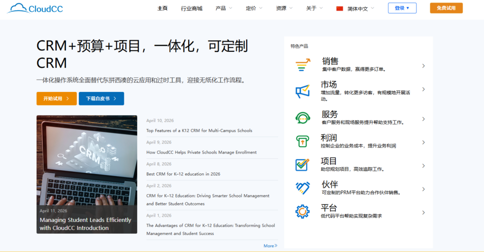Select the 市场 megaphone icon

click(302, 91)
